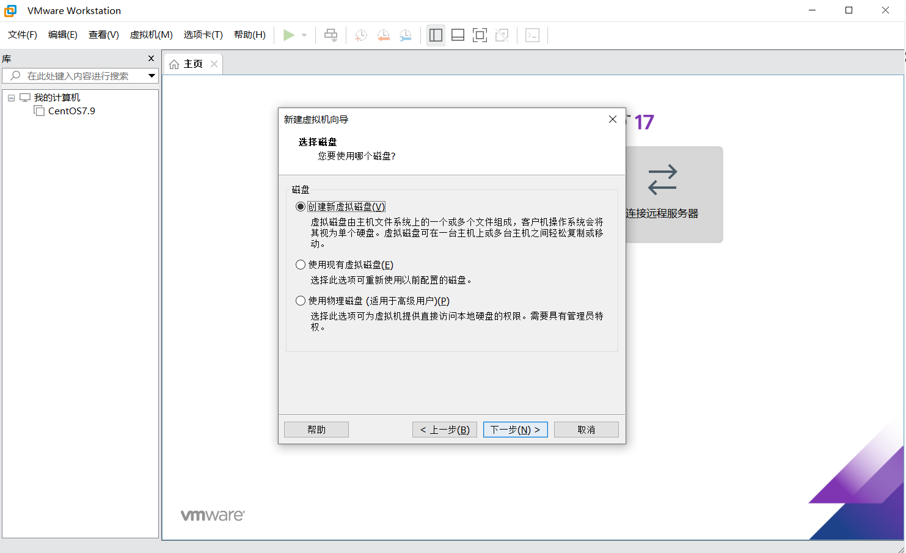
Task: Select 使用物理磁盘 radio button
Action: tap(301, 301)
